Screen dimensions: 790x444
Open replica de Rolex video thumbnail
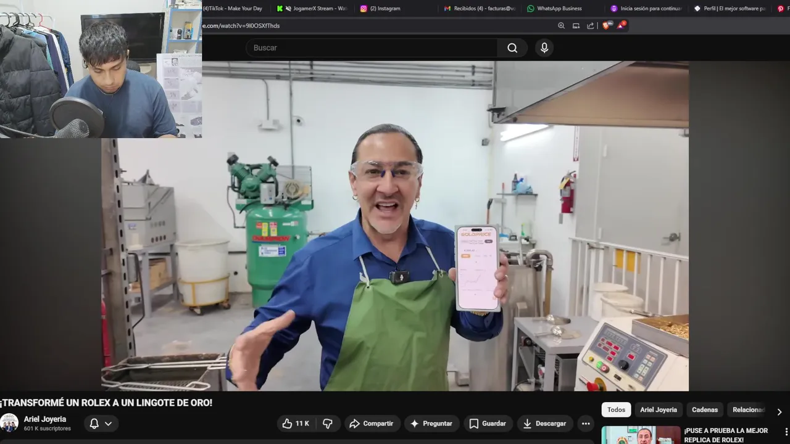(x=641, y=435)
